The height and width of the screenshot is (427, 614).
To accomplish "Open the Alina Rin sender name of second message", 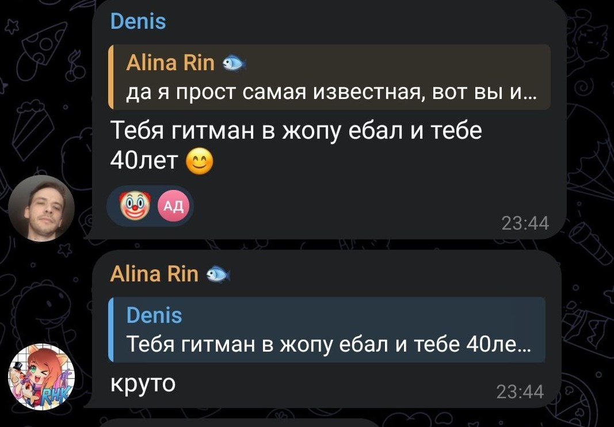I will click(154, 273).
